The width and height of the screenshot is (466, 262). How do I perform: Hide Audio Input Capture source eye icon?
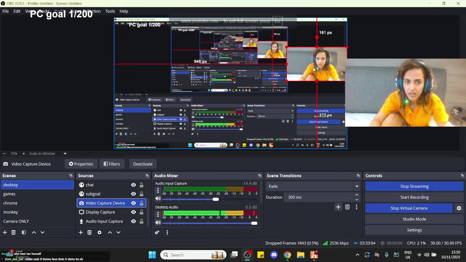(134, 221)
